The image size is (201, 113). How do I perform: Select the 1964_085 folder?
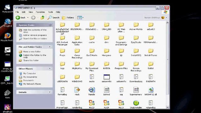click(106, 26)
